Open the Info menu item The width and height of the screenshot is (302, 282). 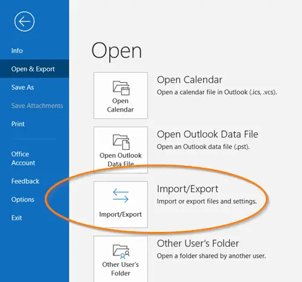pyautogui.click(x=17, y=51)
